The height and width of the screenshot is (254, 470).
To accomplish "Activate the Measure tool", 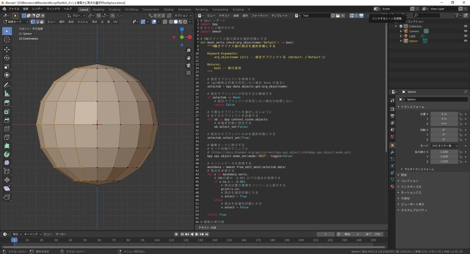I will (x=7, y=94).
